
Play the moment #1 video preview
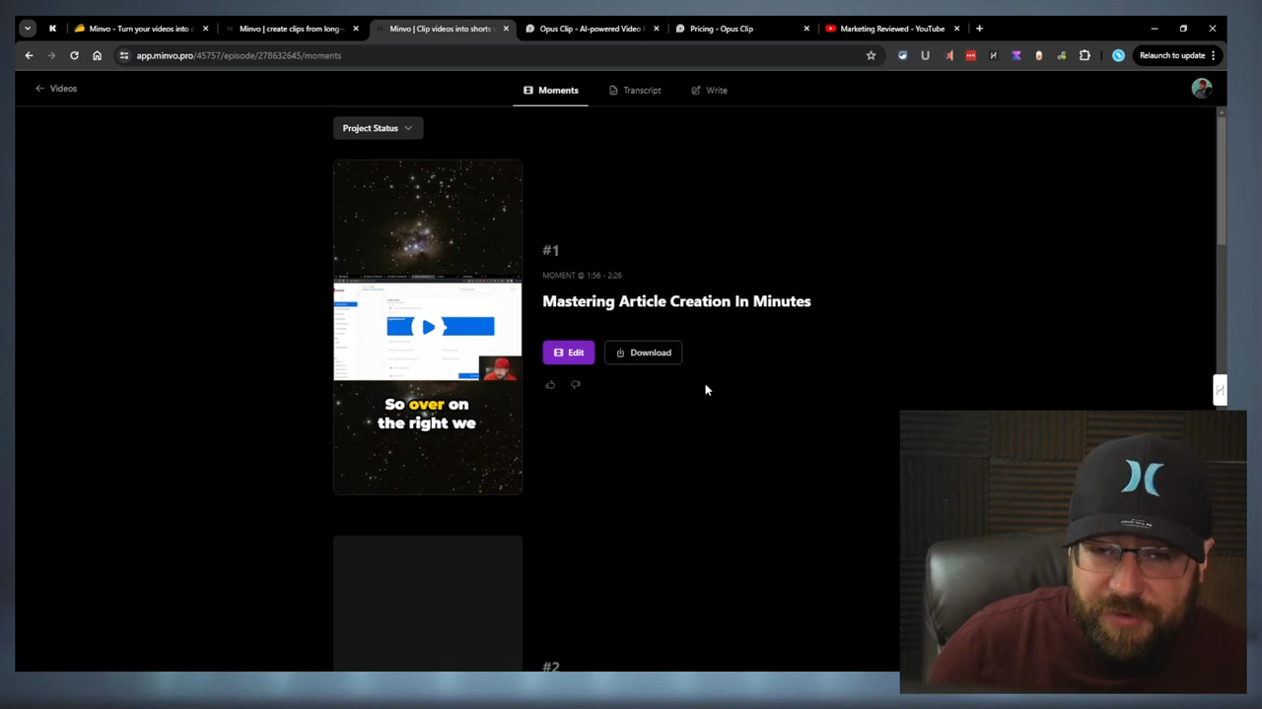pos(428,327)
